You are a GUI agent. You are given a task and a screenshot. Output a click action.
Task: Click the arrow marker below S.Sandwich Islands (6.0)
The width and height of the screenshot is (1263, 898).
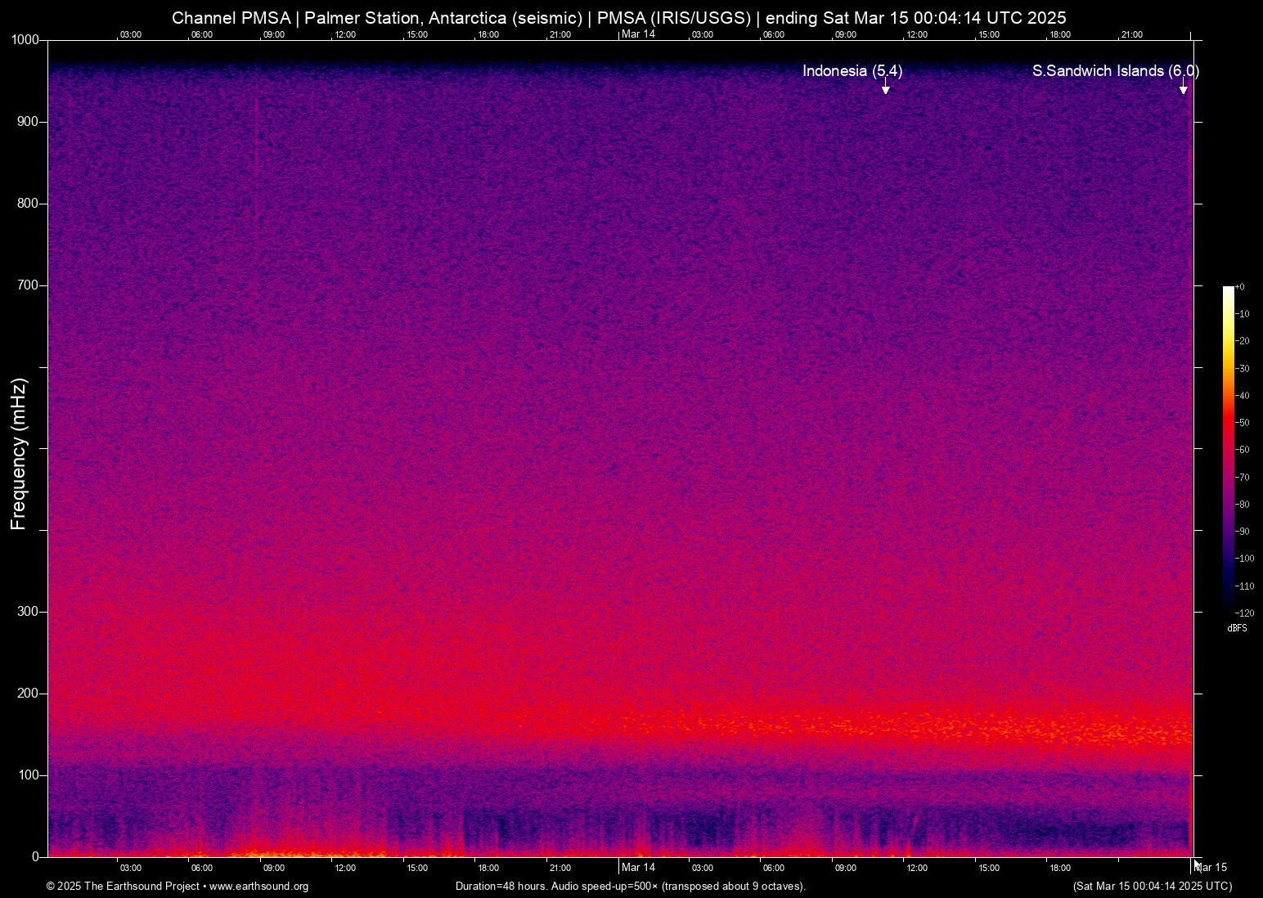pos(1183,88)
